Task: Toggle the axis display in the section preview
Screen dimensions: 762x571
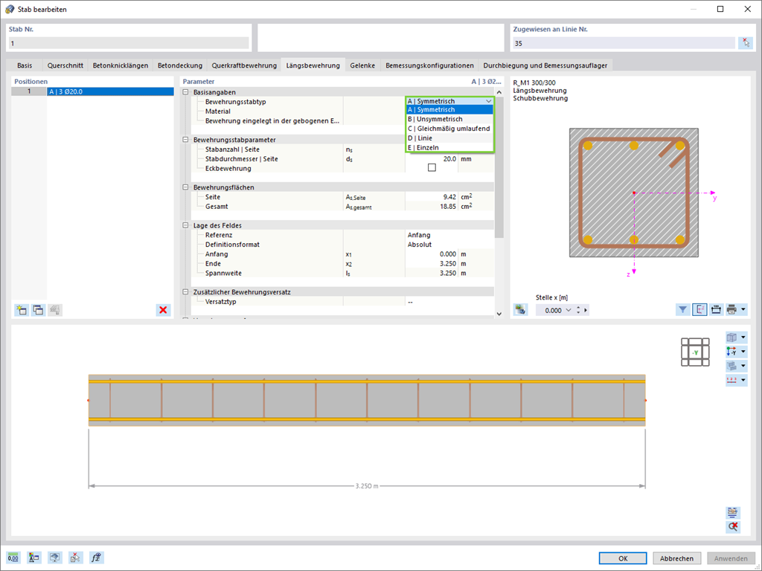Action: [x=699, y=309]
